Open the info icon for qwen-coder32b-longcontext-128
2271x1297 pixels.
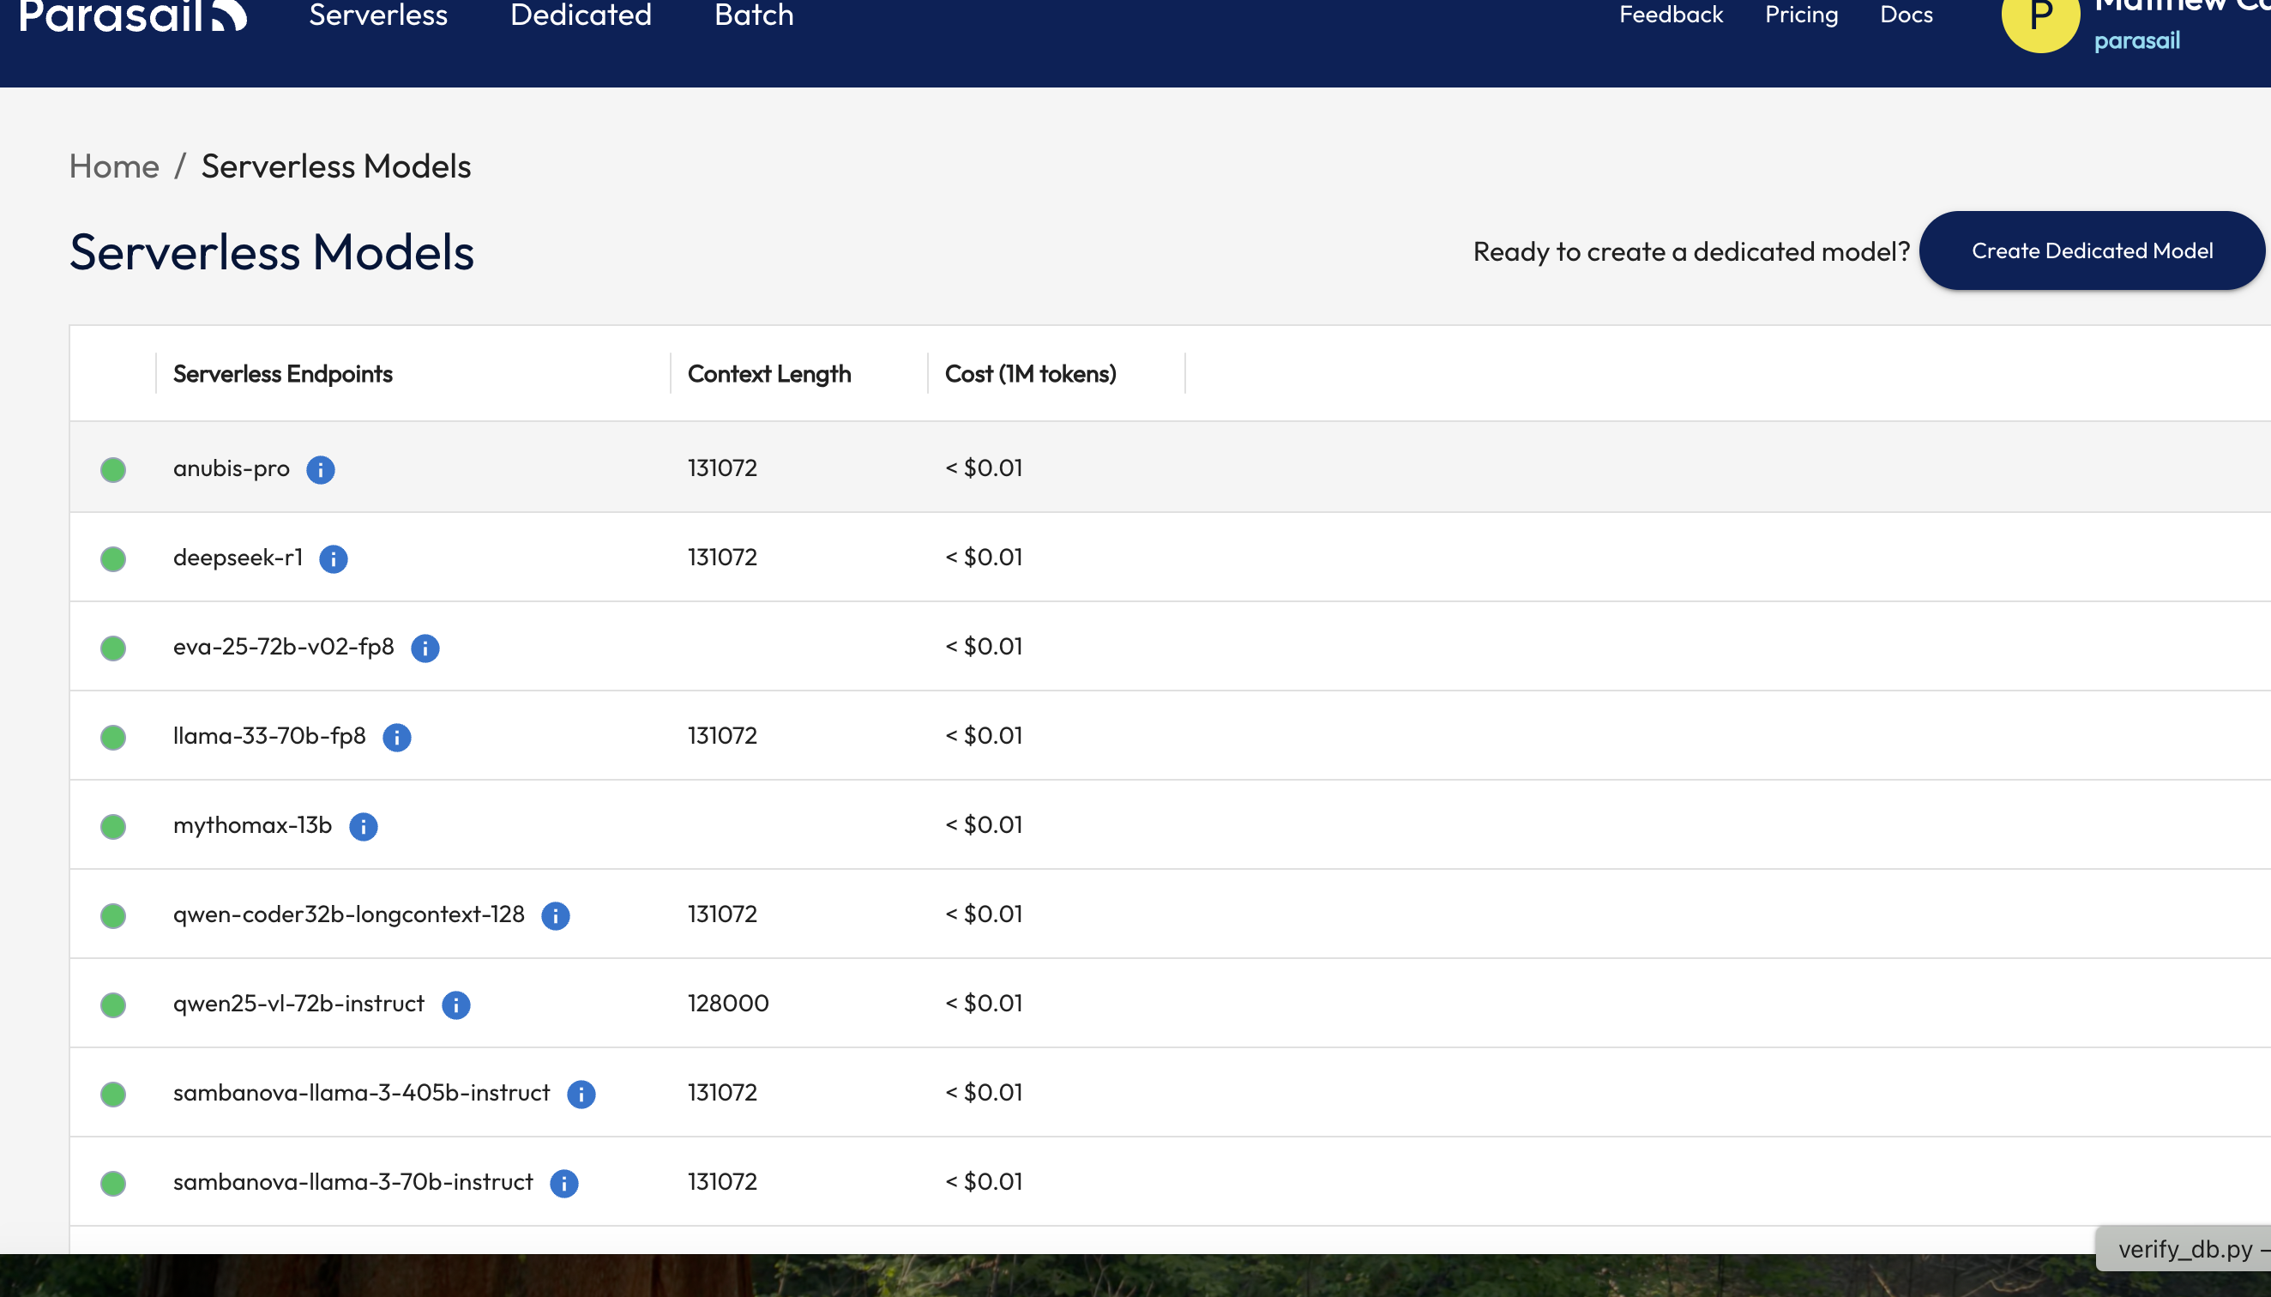tap(555, 914)
